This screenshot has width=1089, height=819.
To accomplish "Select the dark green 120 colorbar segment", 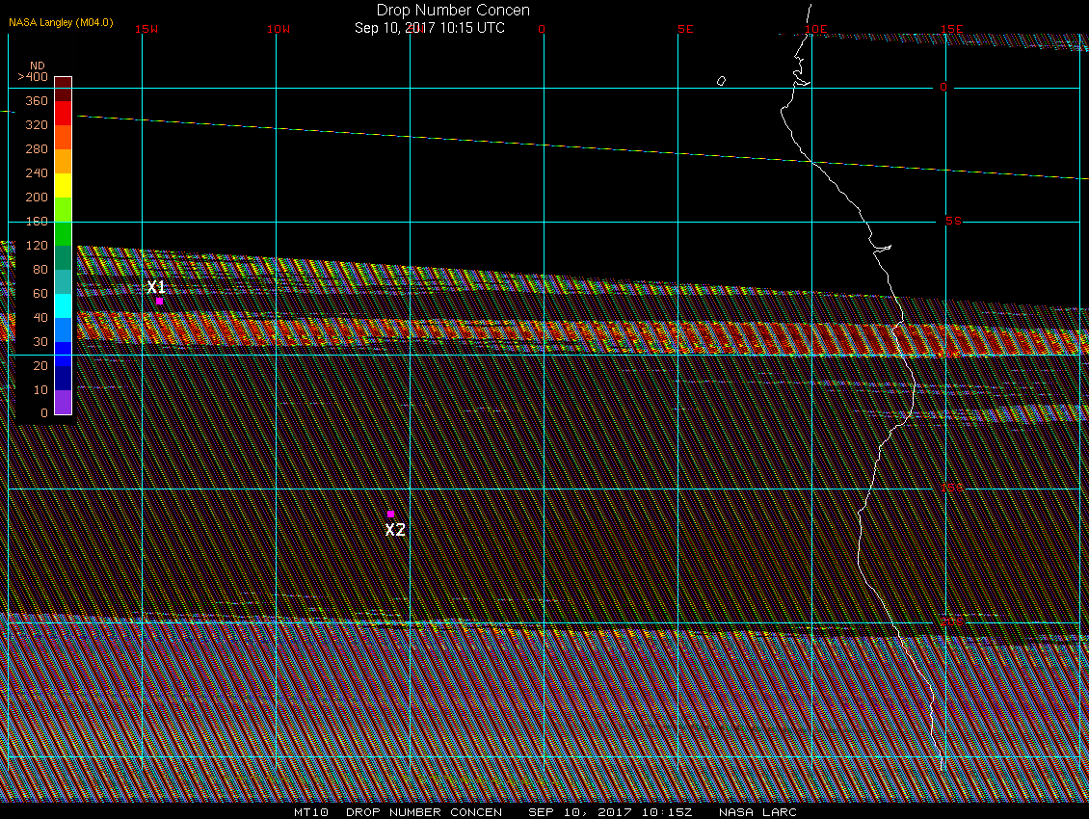I will pos(64,257).
